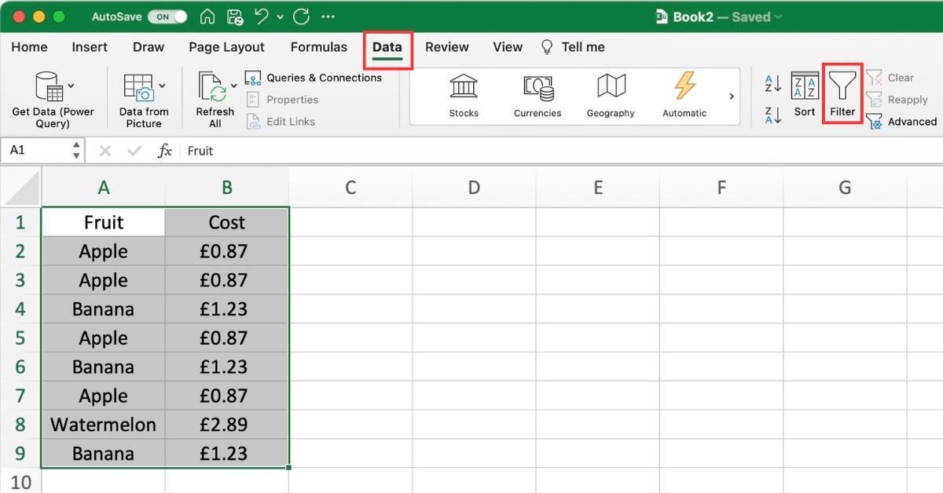The image size is (943, 493).
Task: Apply the Geography data type
Action: pyautogui.click(x=611, y=94)
